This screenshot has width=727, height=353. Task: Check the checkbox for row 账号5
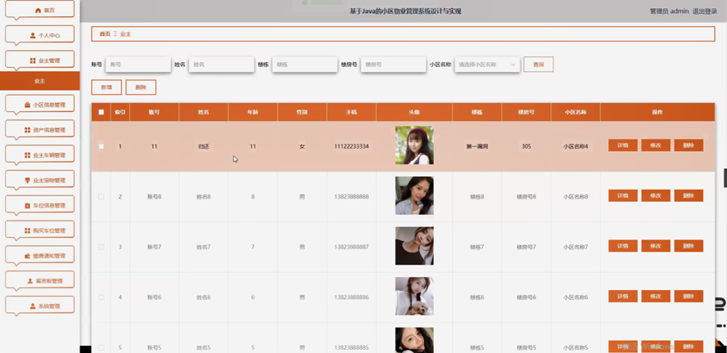tap(101, 347)
